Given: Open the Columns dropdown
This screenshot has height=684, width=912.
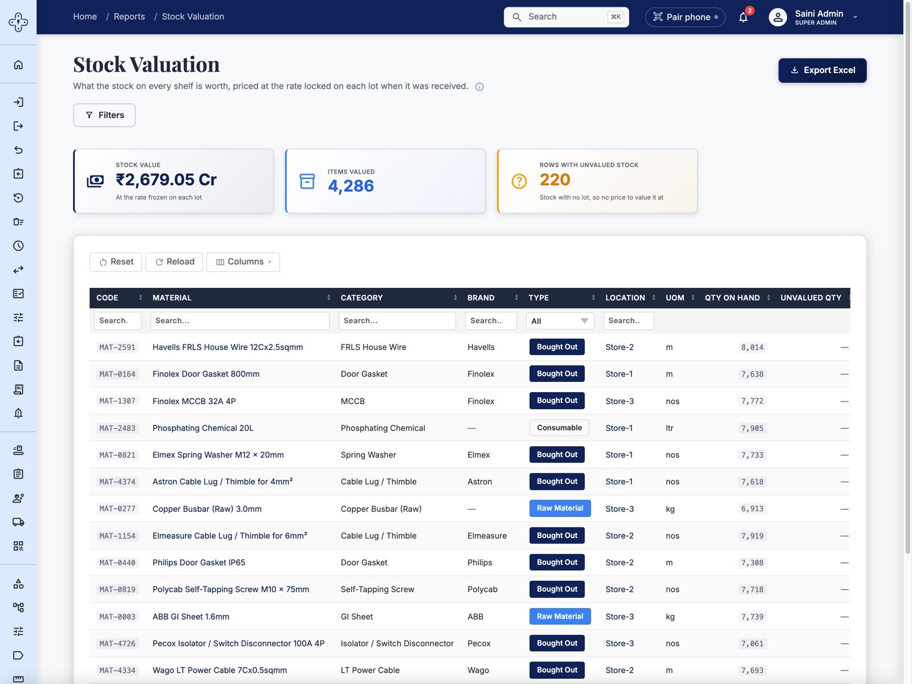Looking at the screenshot, I should tap(243, 262).
